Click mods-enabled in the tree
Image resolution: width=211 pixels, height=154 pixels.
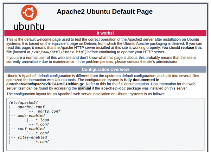tap(31, 115)
